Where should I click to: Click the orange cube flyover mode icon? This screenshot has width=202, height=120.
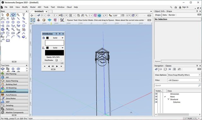click(x=44, y=20)
